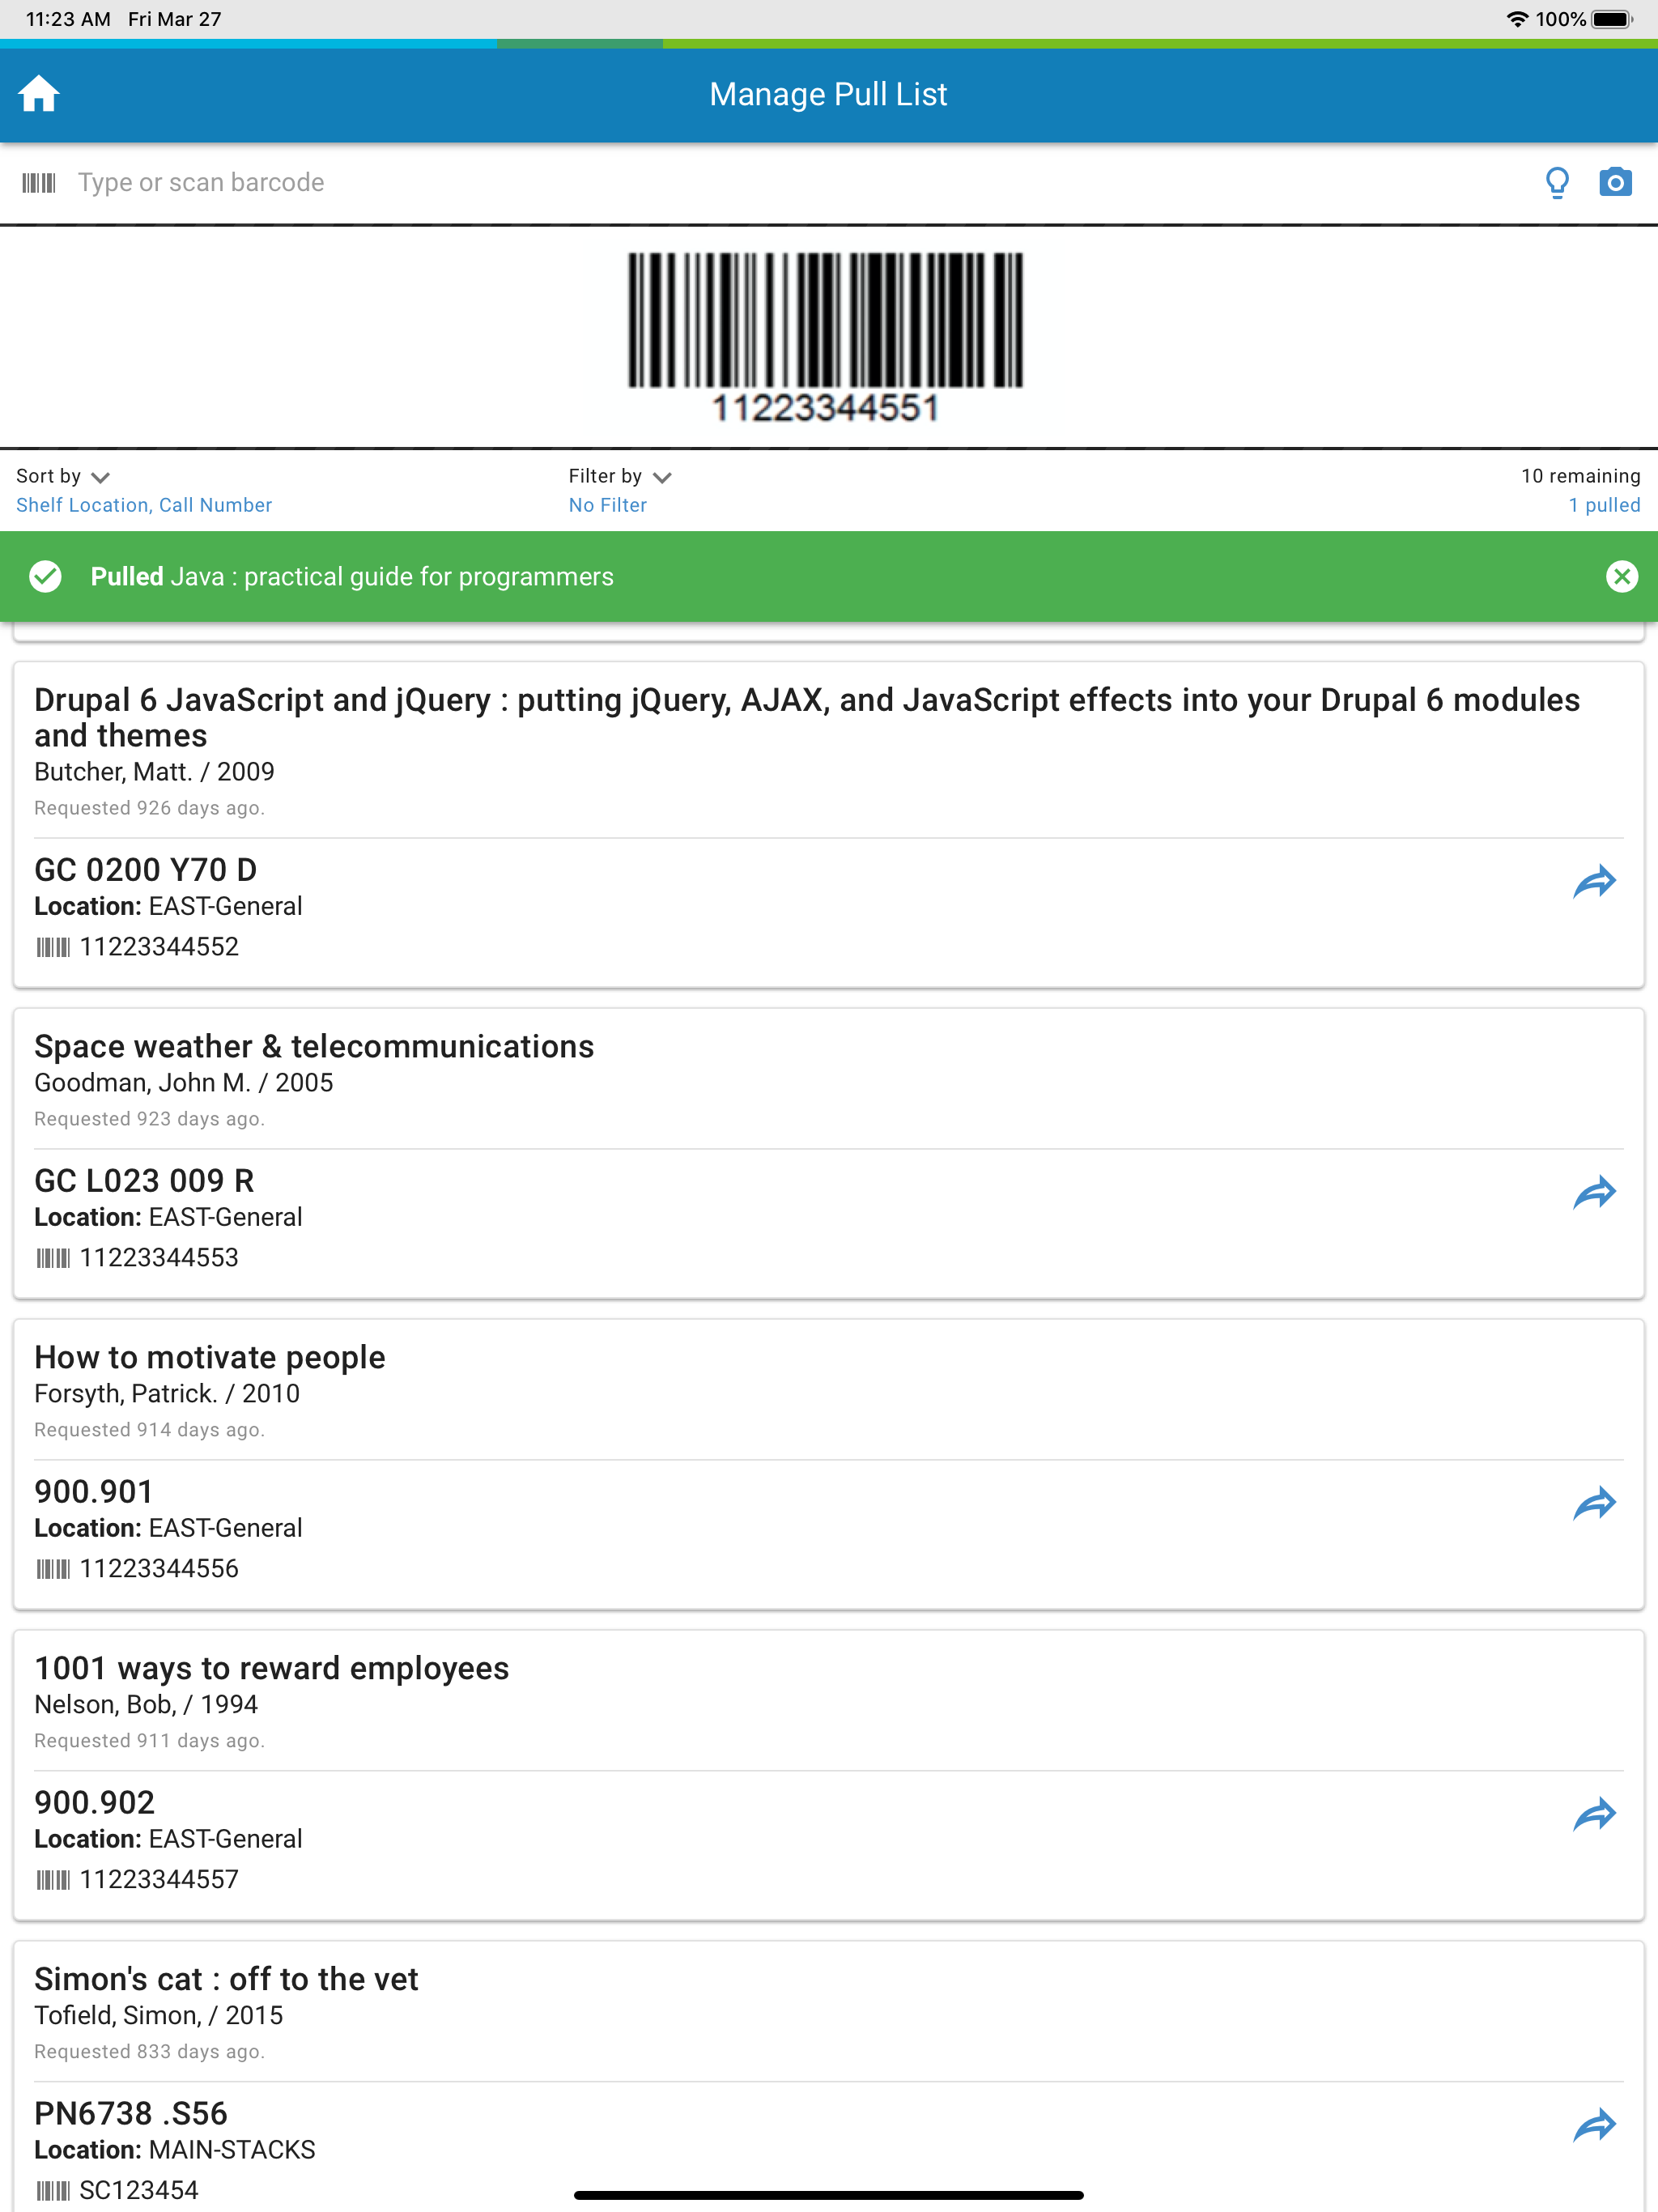Screen dimensions: 1658x2212
Task: Select call number GC L023 009 R
Action: coord(144,1182)
